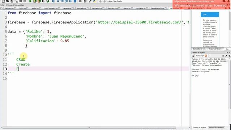Go back to previous cursor position

[100, 1]
